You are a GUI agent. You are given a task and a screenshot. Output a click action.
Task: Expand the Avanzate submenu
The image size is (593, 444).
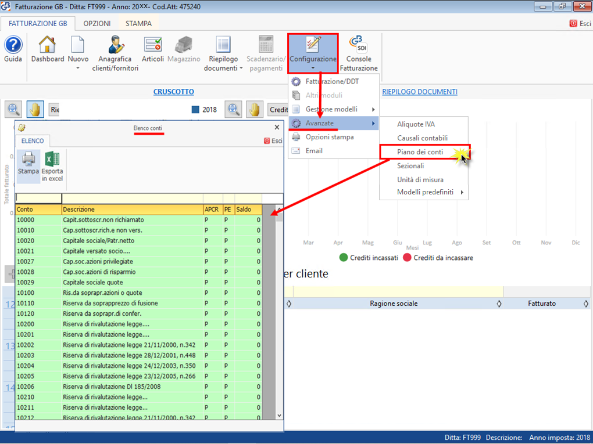[334, 123]
